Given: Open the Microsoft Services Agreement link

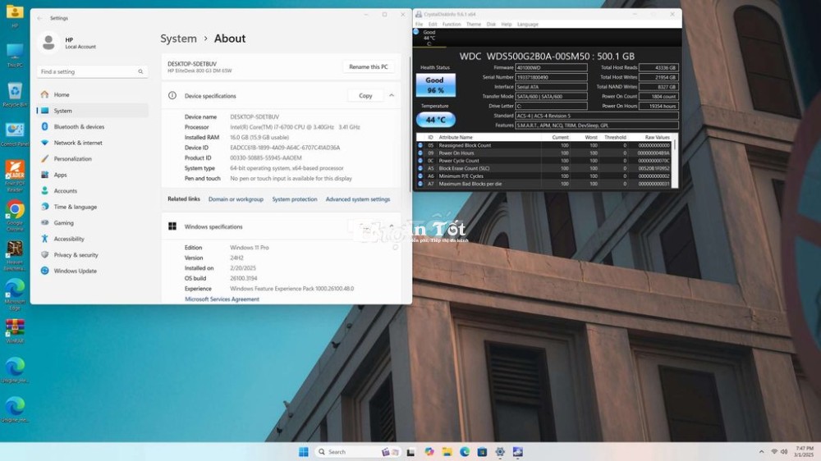Looking at the screenshot, I should point(222,299).
